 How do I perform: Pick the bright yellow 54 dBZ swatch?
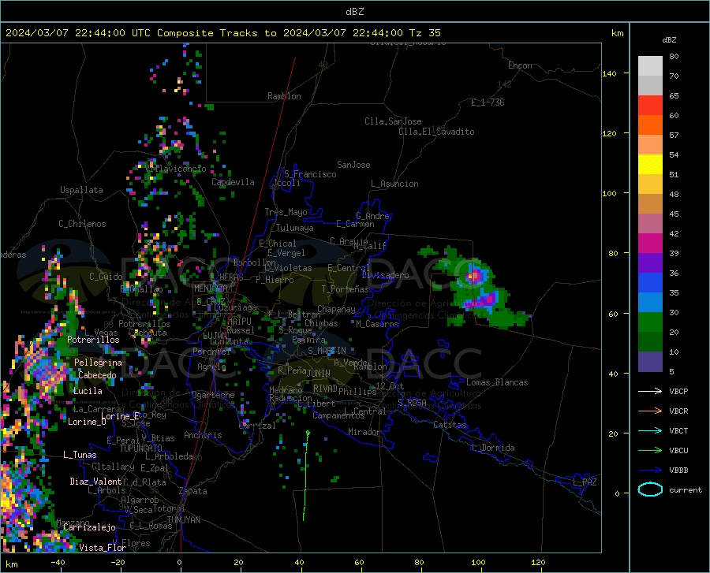[x=650, y=165]
